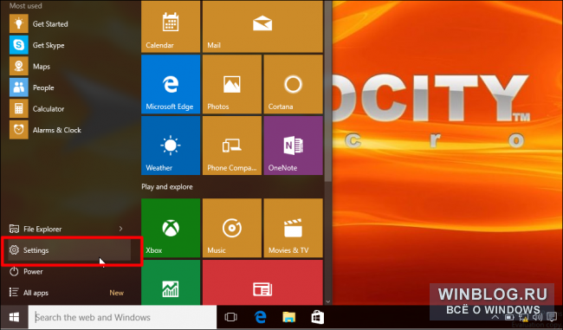This screenshot has height=330, width=563.
Task: Click the Most used heading
Action: tap(25, 6)
